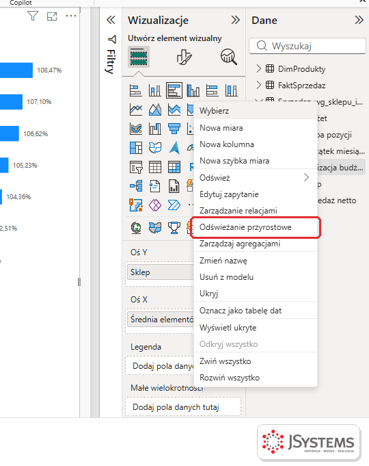Select the funnel chart visual
Viewport: 369px width, 466px height.
click(x=174, y=129)
